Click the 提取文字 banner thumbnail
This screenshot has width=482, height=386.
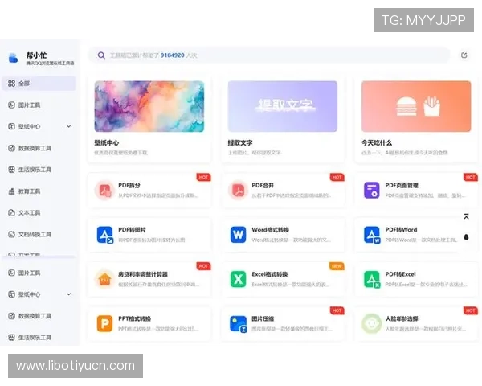click(x=282, y=106)
